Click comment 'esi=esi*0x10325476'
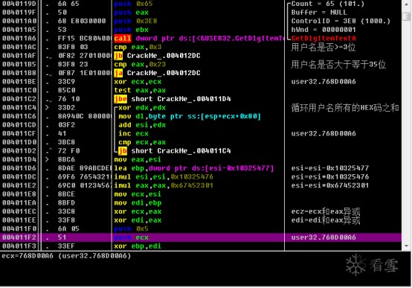 click(329, 177)
